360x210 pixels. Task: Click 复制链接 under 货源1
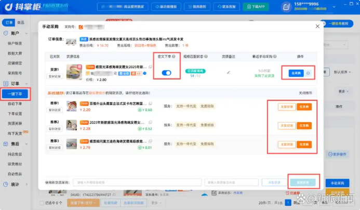[x=55, y=76]
